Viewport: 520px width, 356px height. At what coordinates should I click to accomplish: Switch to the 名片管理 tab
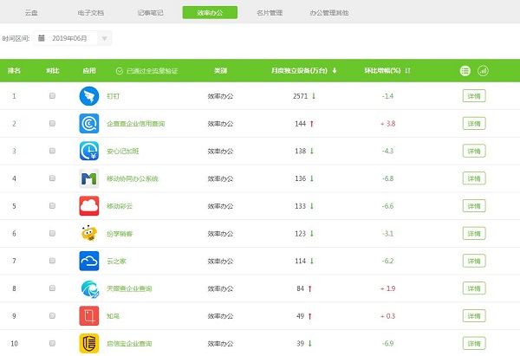270,13
